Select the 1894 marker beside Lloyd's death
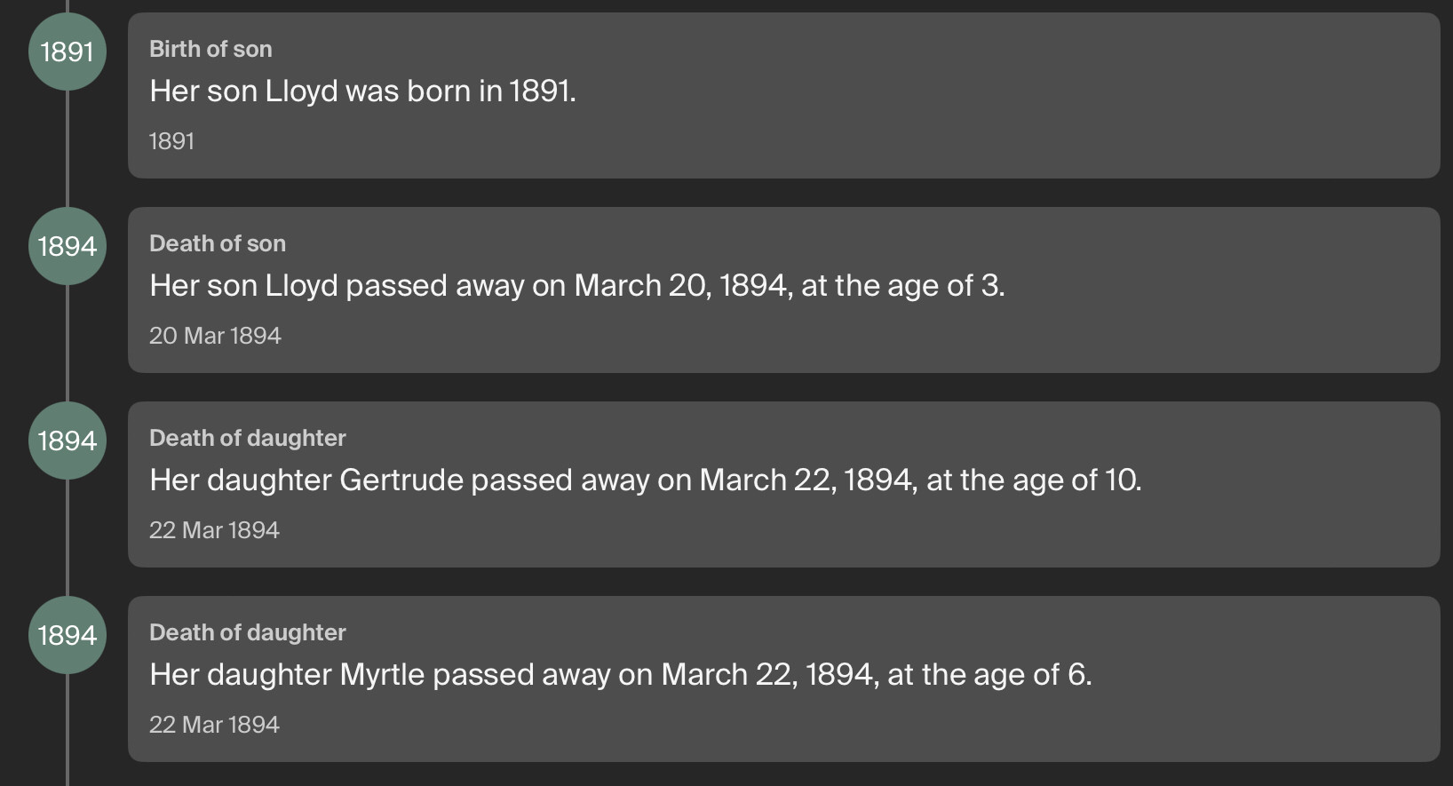 [x=67, y=246]
